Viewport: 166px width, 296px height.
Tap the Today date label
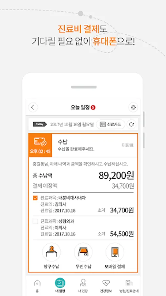coord(40,124)
